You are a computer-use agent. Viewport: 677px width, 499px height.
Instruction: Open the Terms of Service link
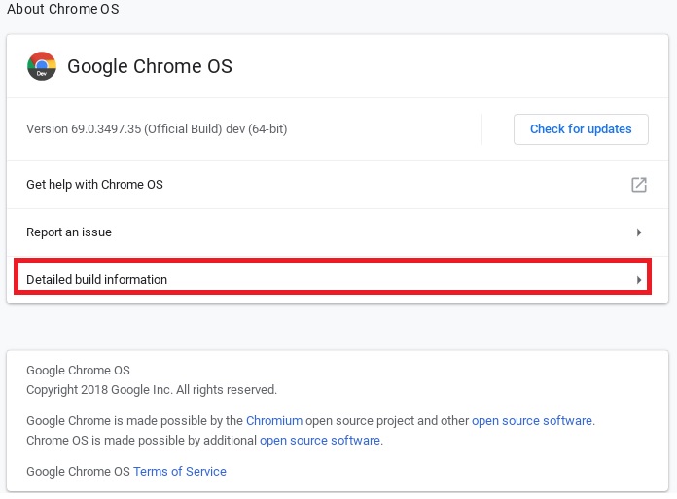click(x=180, y=472)
